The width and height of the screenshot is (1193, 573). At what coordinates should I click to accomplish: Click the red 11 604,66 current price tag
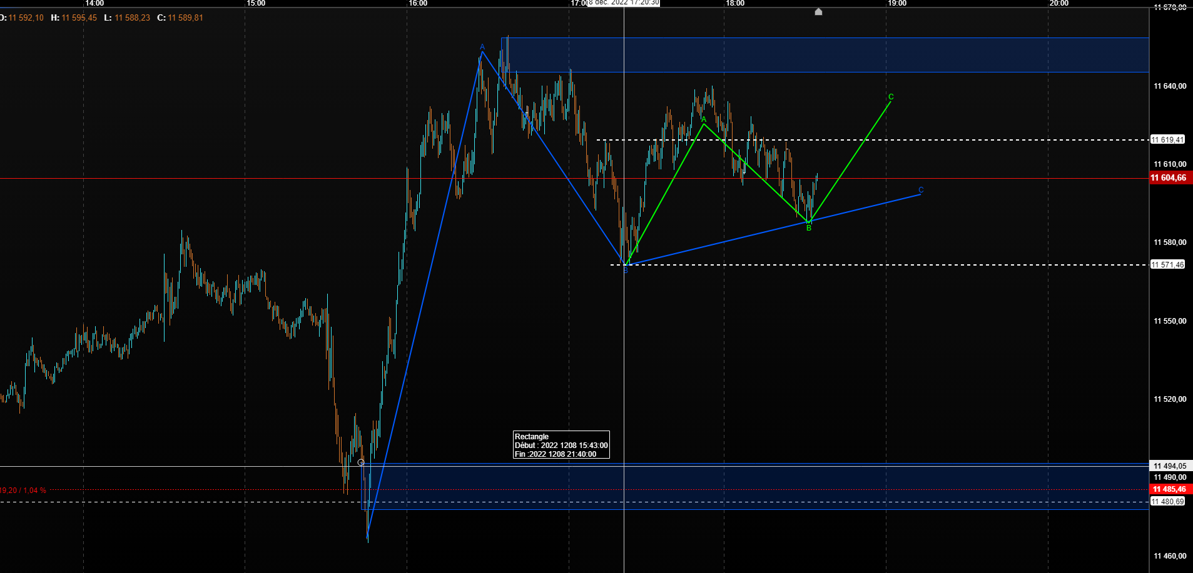(1169, 178)
